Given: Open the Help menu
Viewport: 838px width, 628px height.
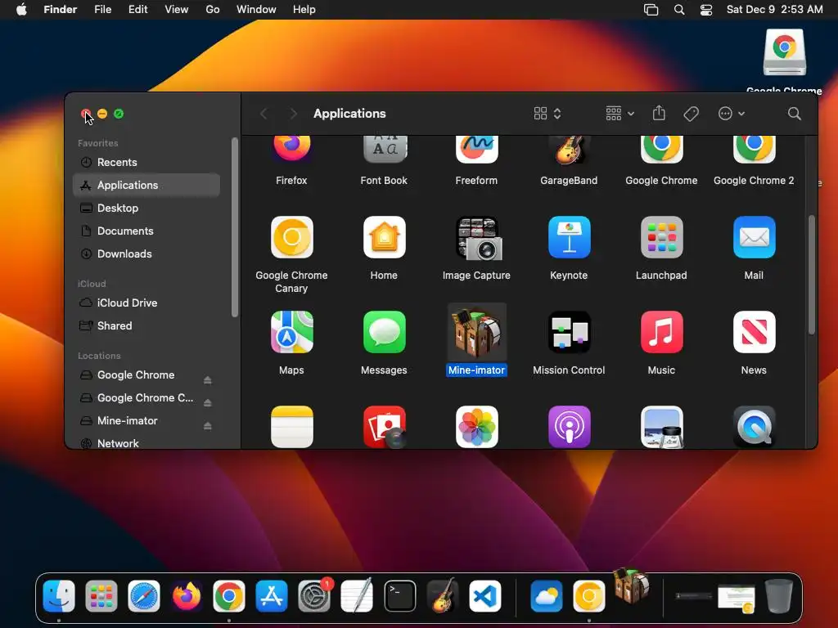Looking at the screenshot, I should point(304,10).
